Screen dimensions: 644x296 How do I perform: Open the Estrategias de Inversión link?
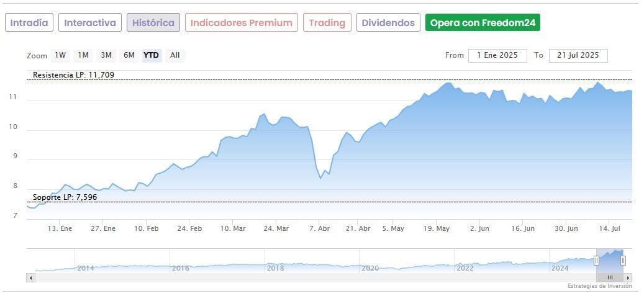599,286
